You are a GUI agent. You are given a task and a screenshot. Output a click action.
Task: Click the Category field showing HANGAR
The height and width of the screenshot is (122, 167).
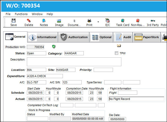(x=74, y=53)
